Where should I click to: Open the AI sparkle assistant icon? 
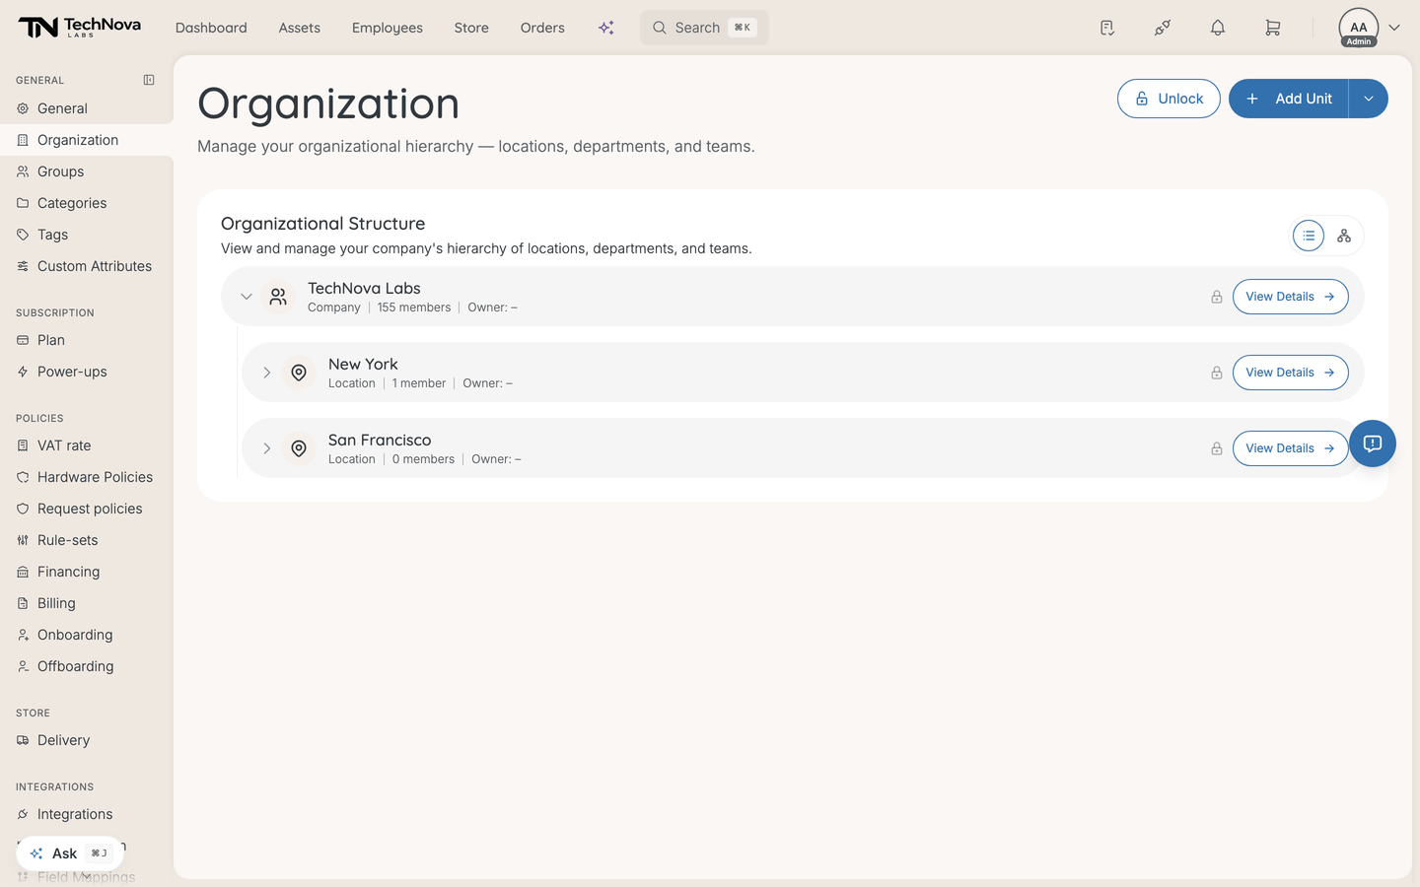tap(606, 28)
